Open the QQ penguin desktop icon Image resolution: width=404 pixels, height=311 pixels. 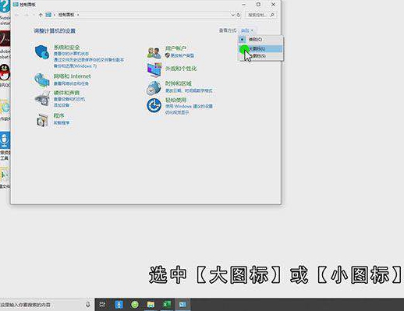tap(5, 72)
